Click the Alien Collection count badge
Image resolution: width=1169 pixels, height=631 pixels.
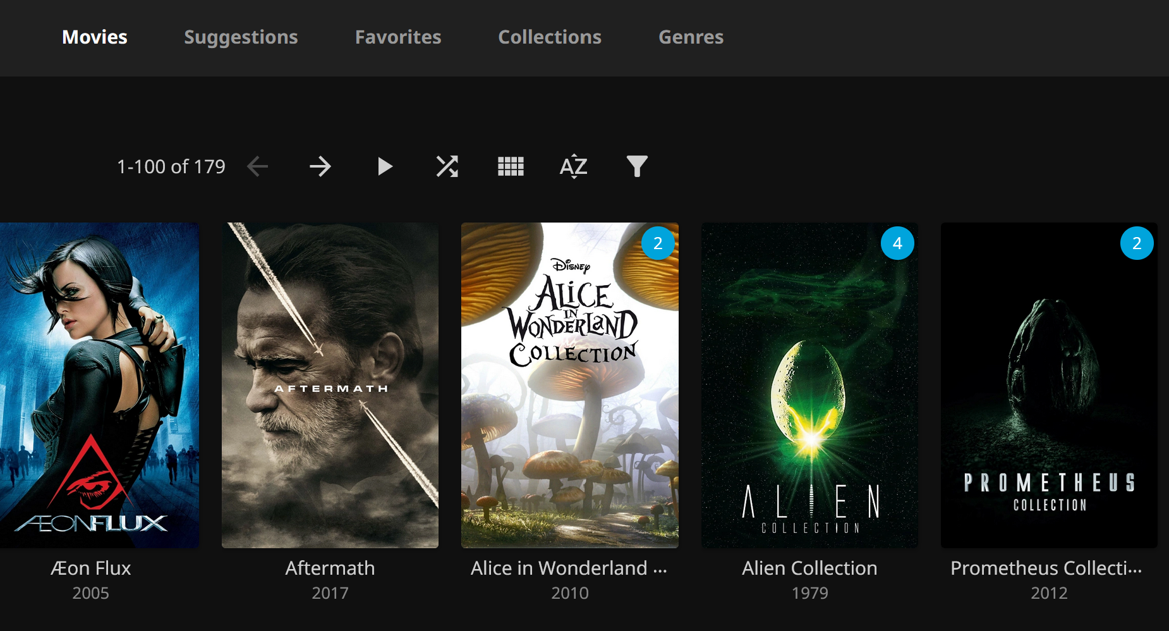tap(897, 243)
